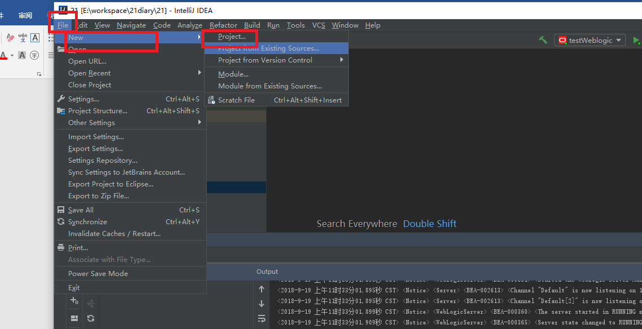This screenshot has width=642, height=329.
Task: Click the down arrow in Output panel
Action: point(262,304)
